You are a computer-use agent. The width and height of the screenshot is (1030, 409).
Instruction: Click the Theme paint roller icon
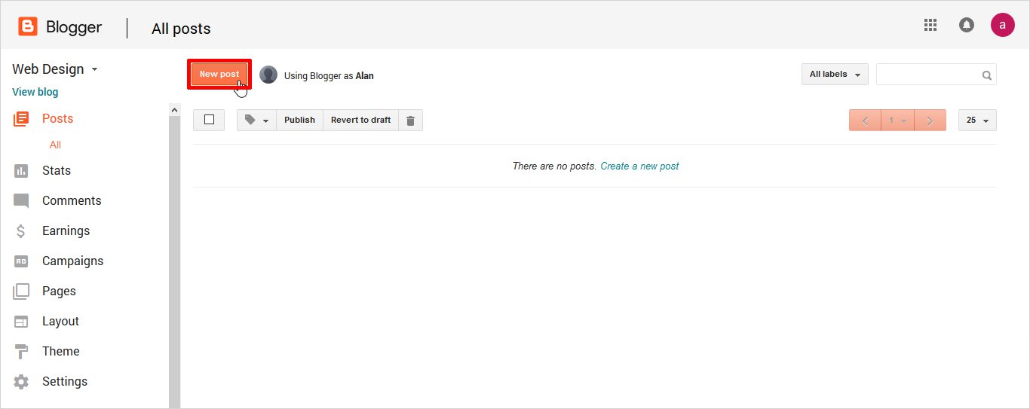point(21,352)
